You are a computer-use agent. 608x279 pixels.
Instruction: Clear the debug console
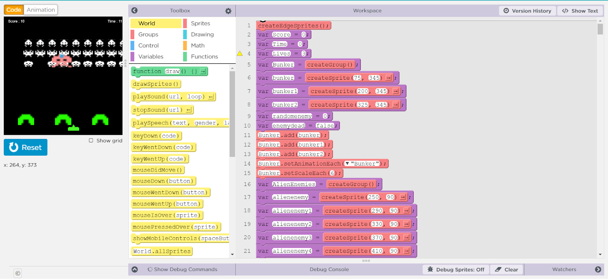507,270
